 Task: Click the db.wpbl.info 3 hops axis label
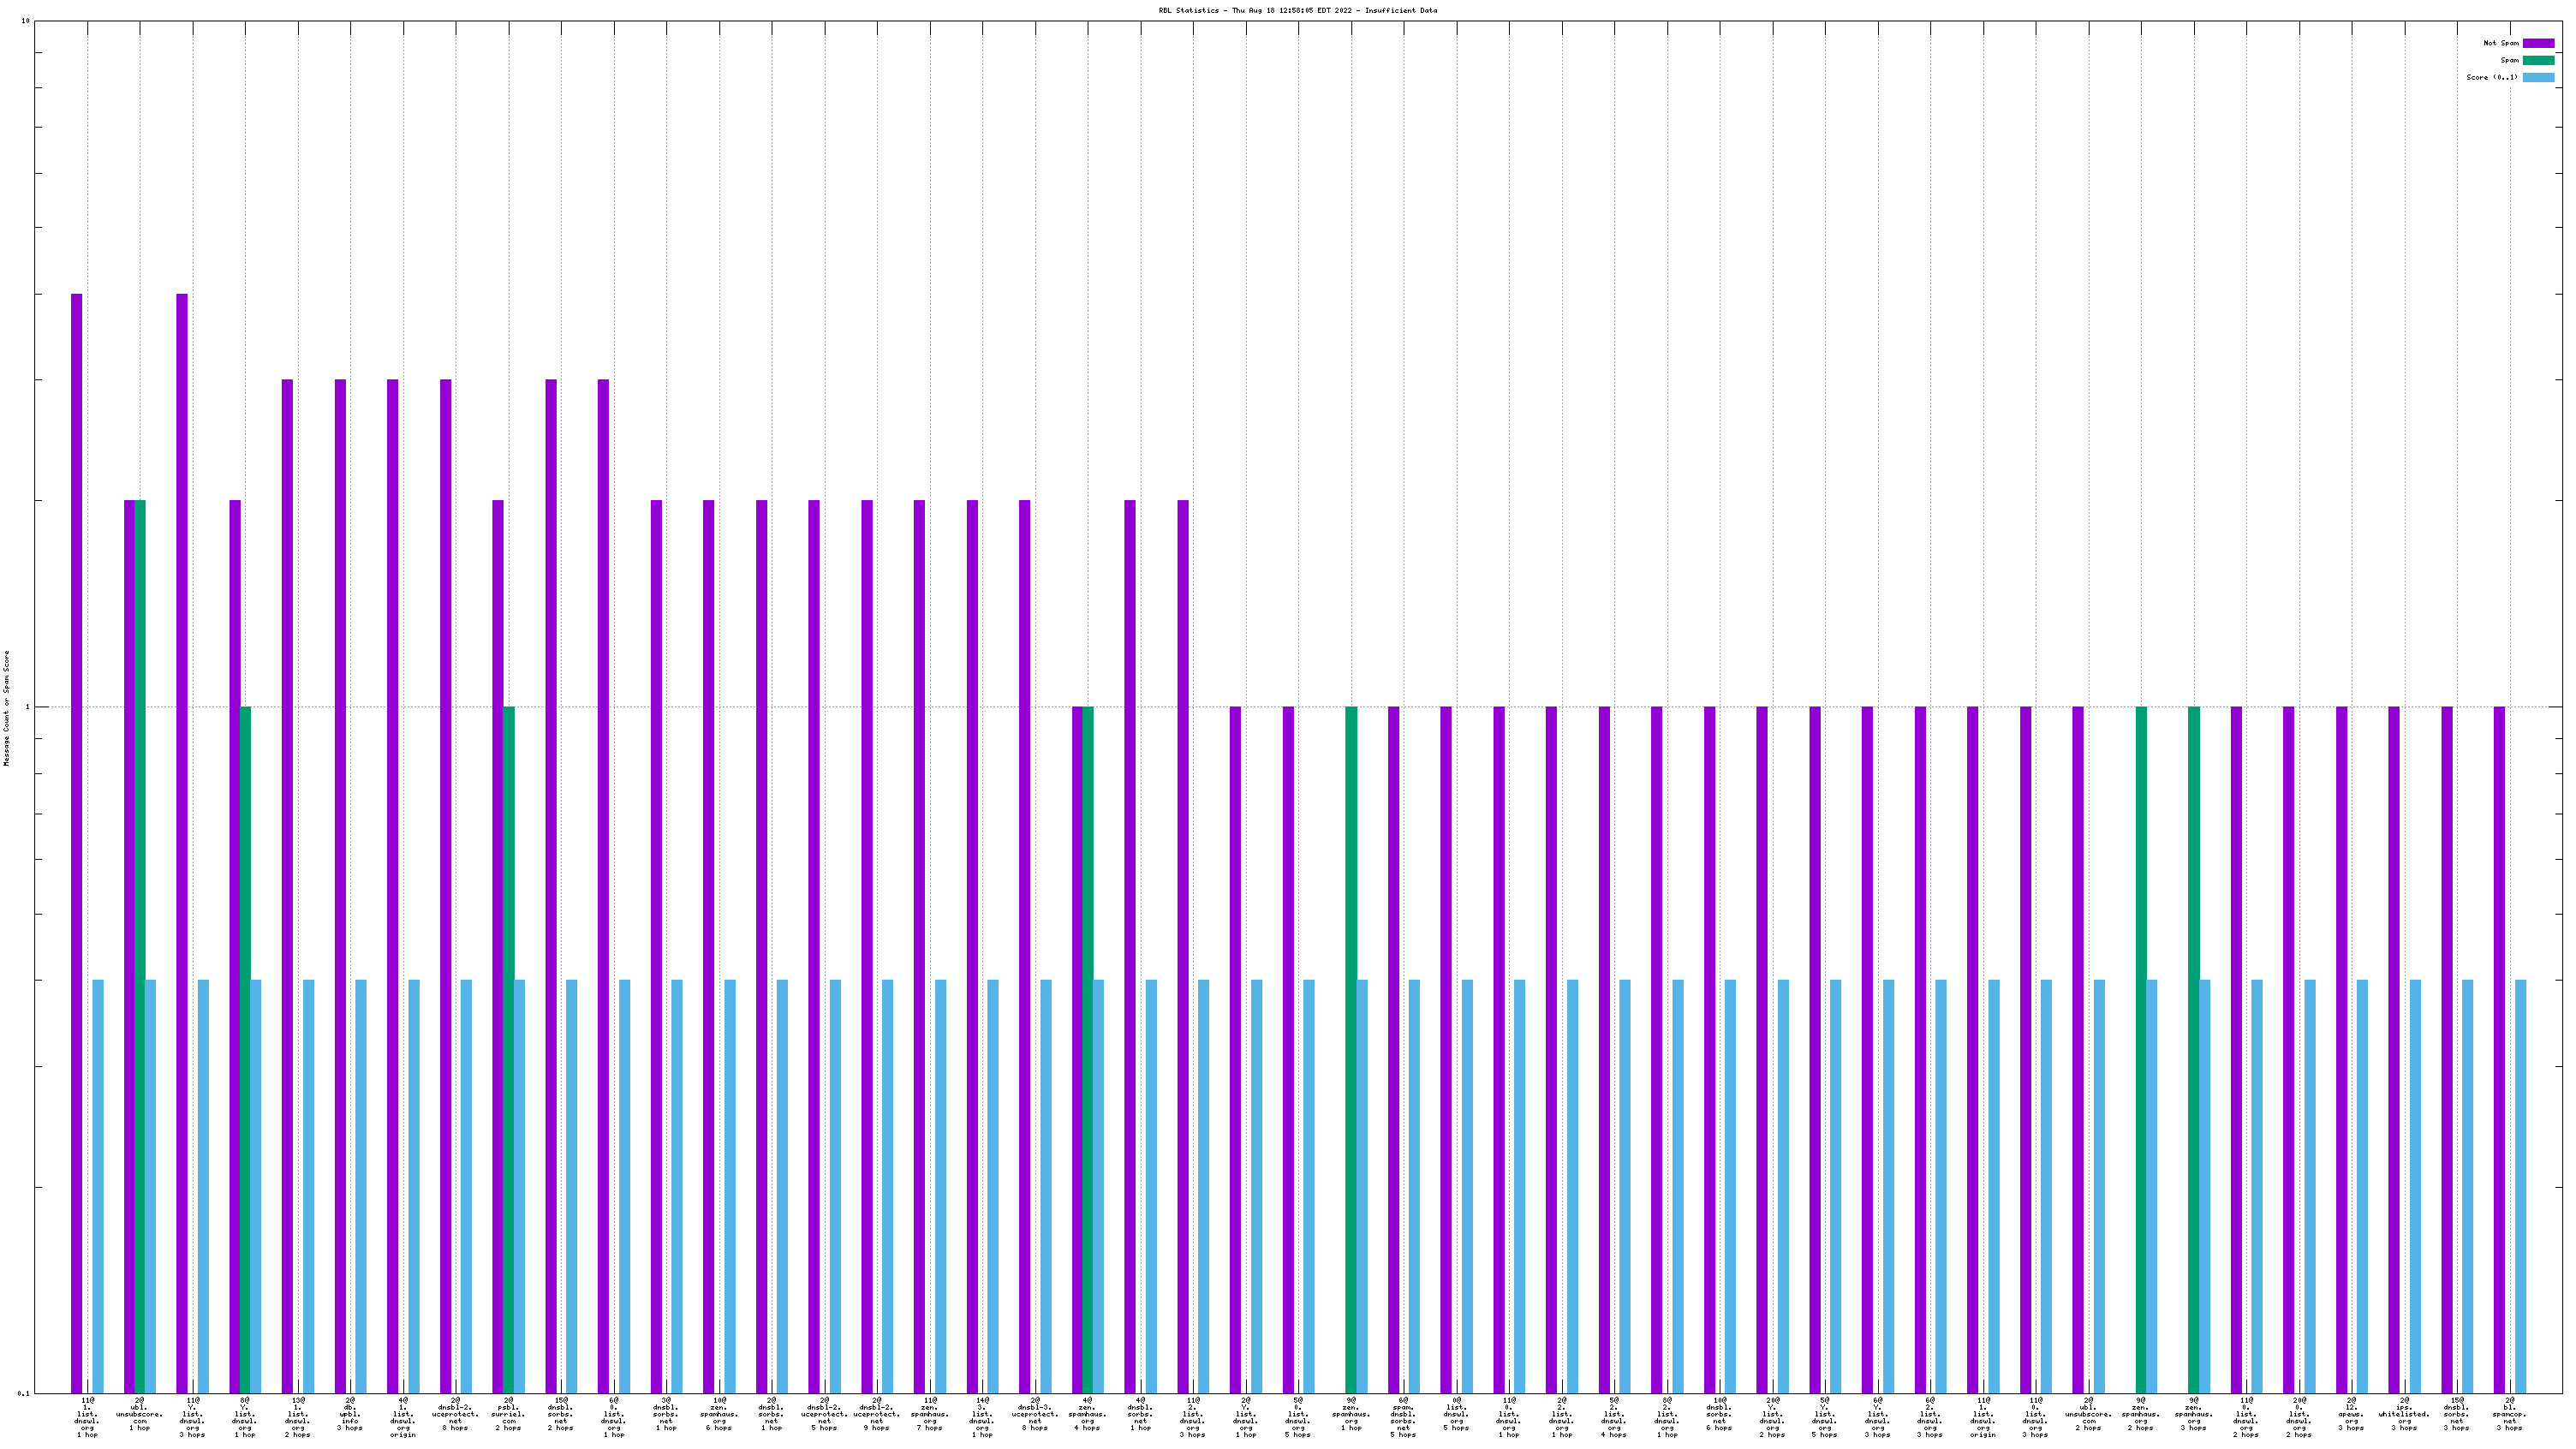click(350, 1414)
